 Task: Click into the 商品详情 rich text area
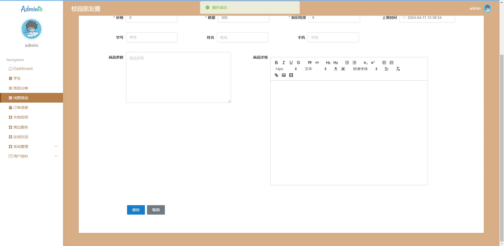[349, 133]
